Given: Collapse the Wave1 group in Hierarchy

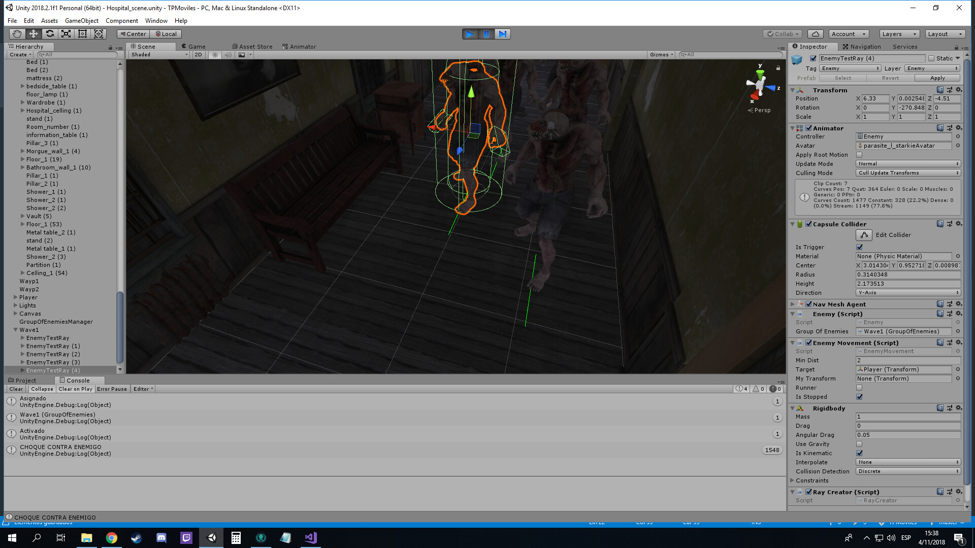Looking at the screenshot, I should (x=16, y=329).
